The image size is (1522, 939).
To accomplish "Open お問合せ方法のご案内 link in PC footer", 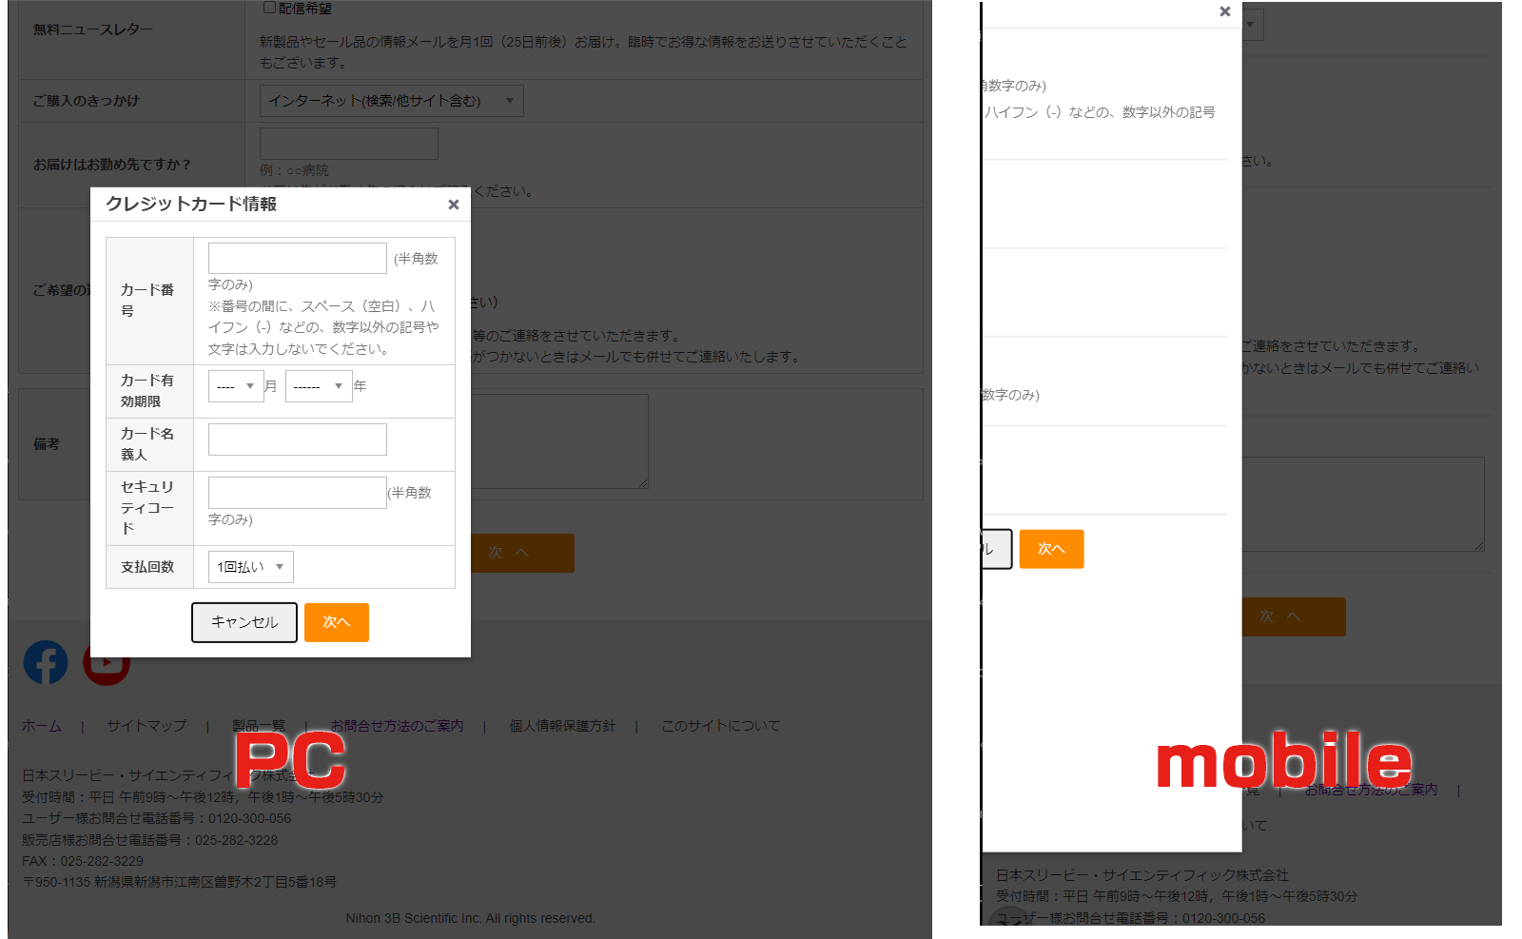I will tap(398, 726).
